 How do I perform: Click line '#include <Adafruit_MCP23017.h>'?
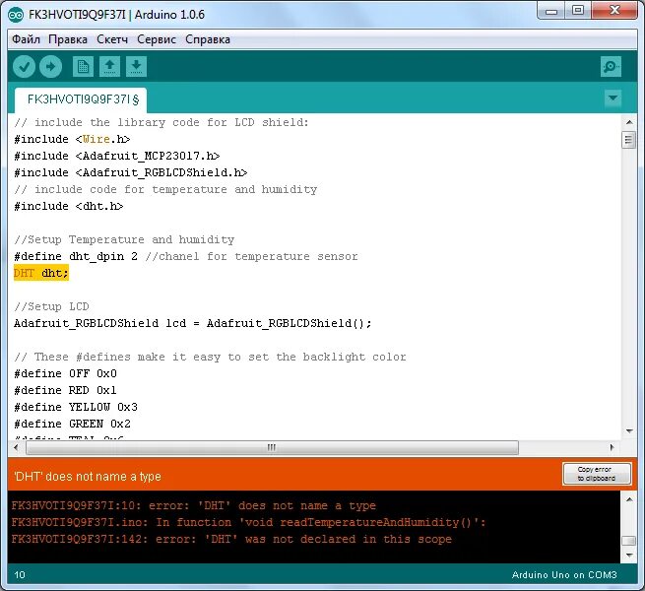point(117,156)
